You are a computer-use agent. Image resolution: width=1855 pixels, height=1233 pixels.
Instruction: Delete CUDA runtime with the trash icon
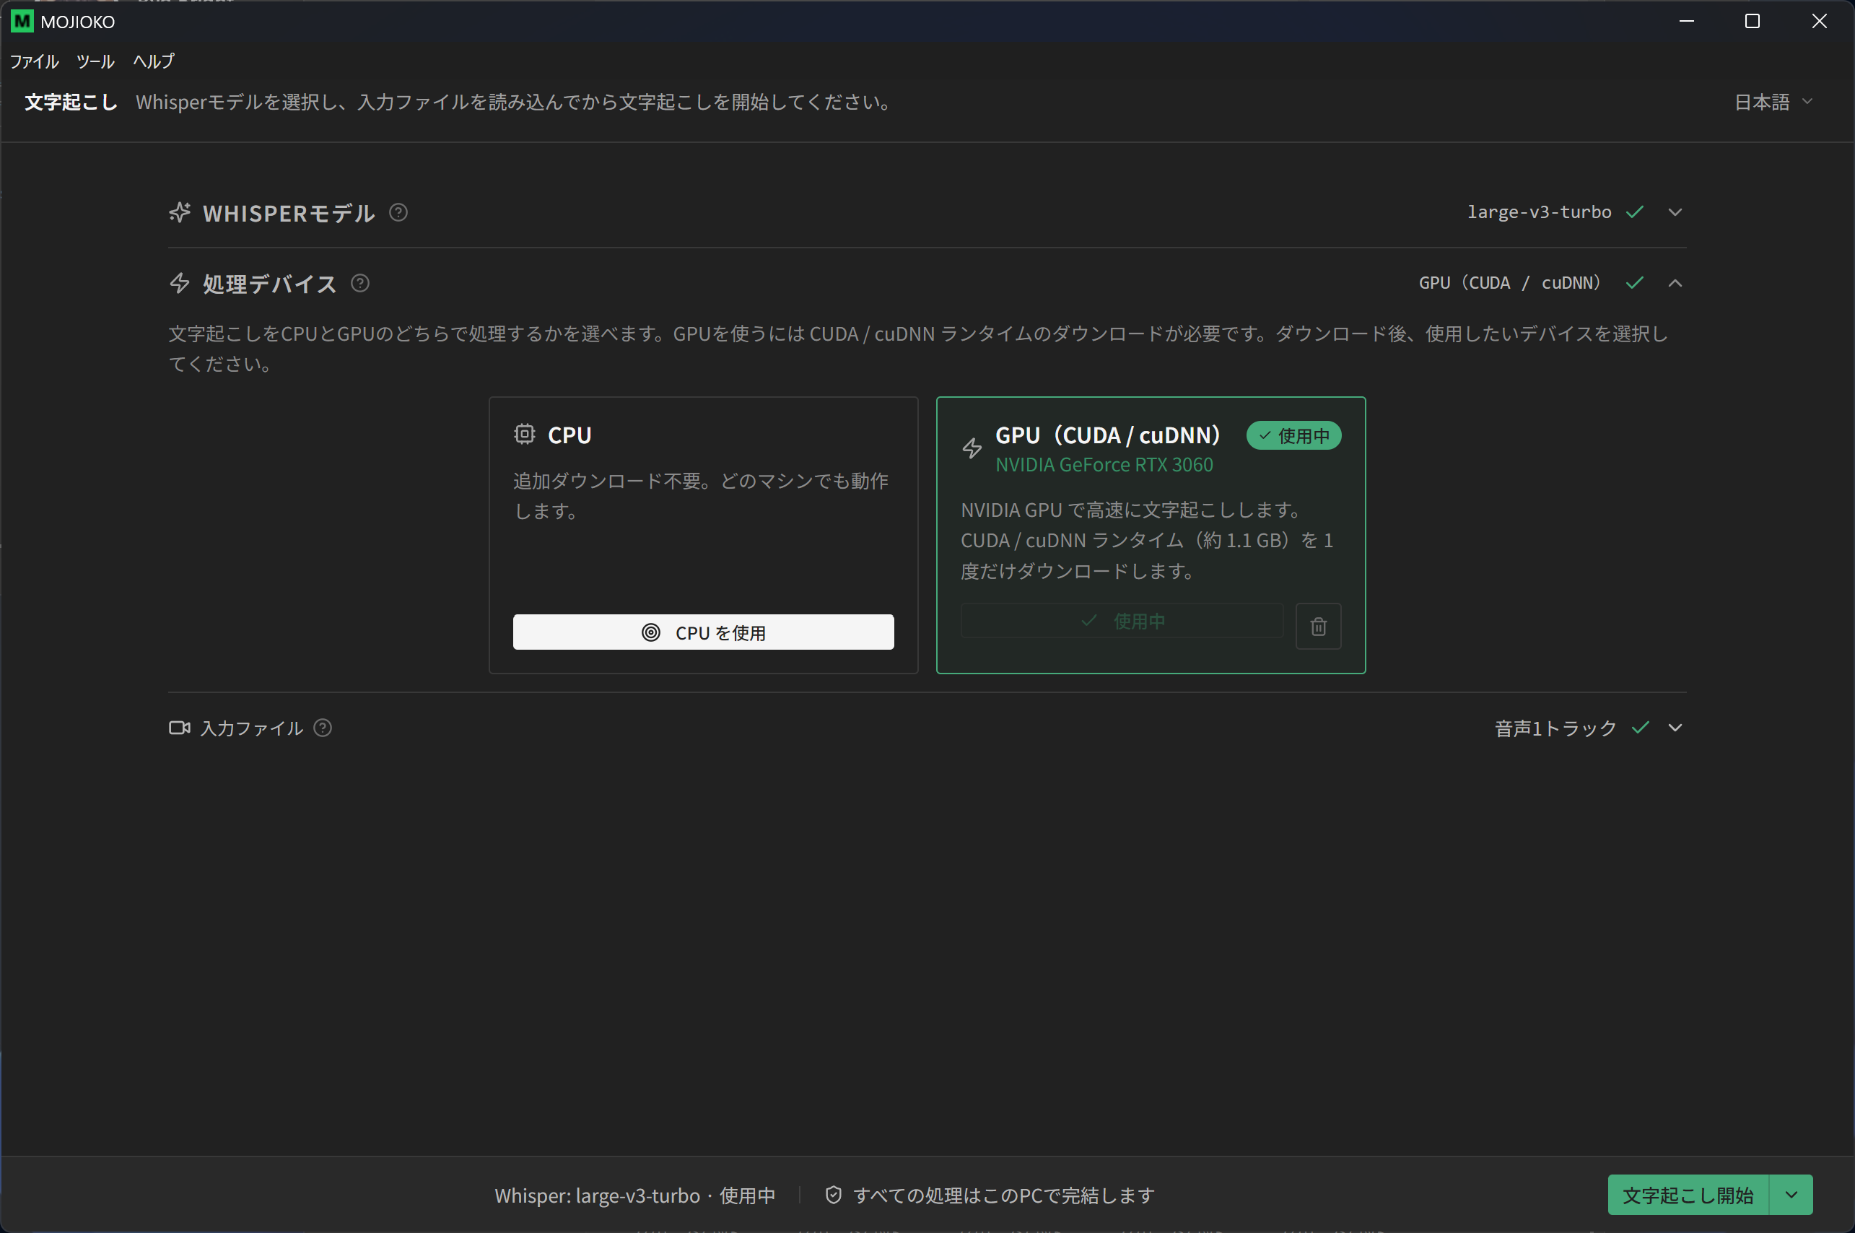[x=1318, y=626]
